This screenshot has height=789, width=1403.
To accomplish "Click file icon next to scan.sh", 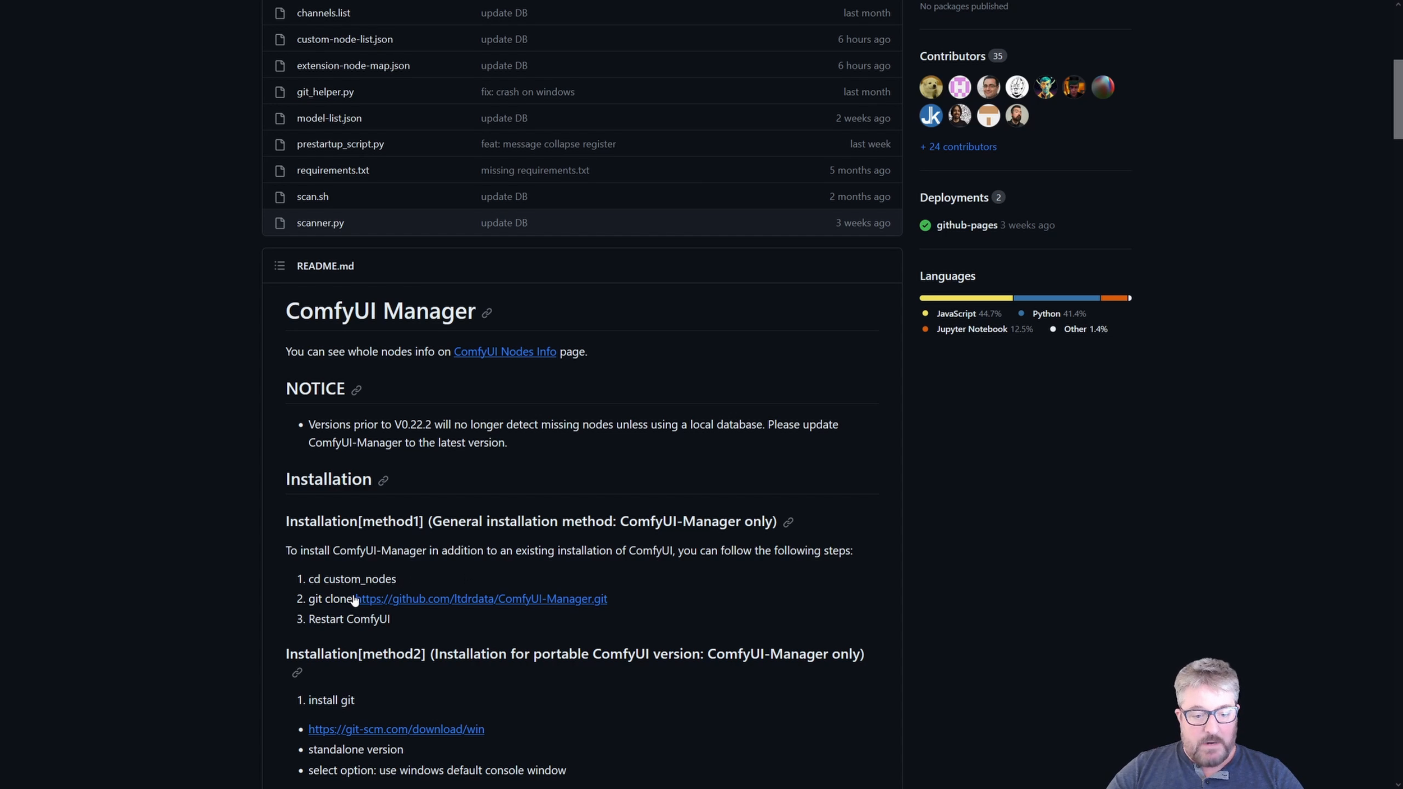I will pyautogui.click(x=279, y=197).
